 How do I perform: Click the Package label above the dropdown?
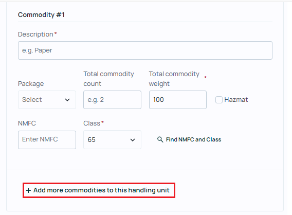[x=31, y=84]
